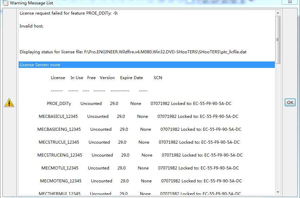Select the MECSTRUCENG_12345 license row

pyautogui.click(x=147, y=155)
